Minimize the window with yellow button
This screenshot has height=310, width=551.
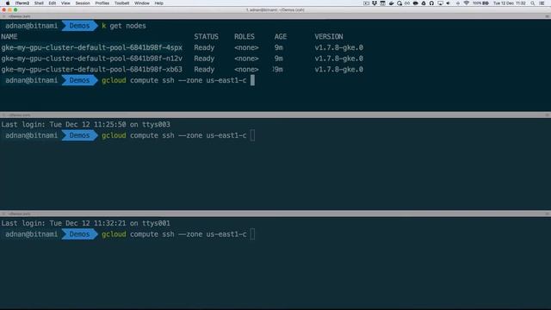click(9, 9)
